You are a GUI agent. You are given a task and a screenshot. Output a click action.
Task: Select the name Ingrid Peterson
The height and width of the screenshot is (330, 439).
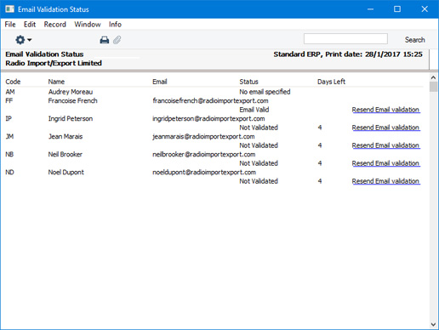pos(71,118)
